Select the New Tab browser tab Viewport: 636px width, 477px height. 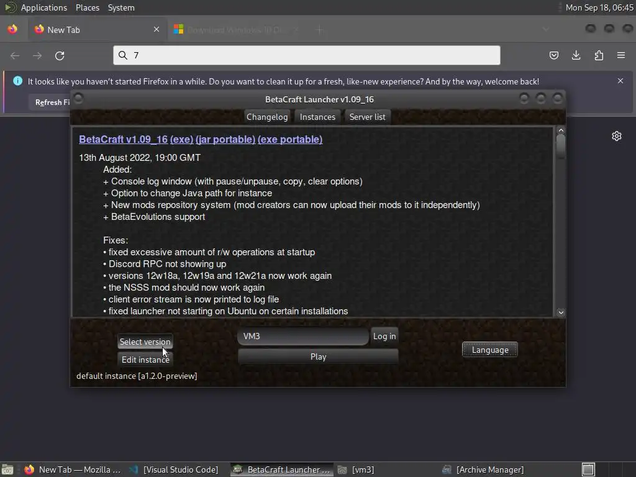[98, 30]
